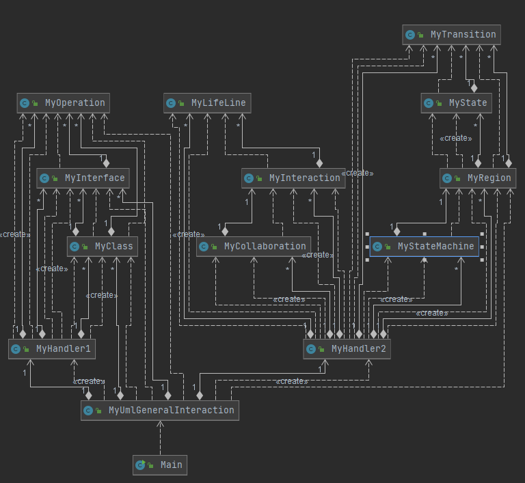Viewport: 525px width, 483px height.
Task: Click the runnable class icon of Main
Action: coord(140,465)
